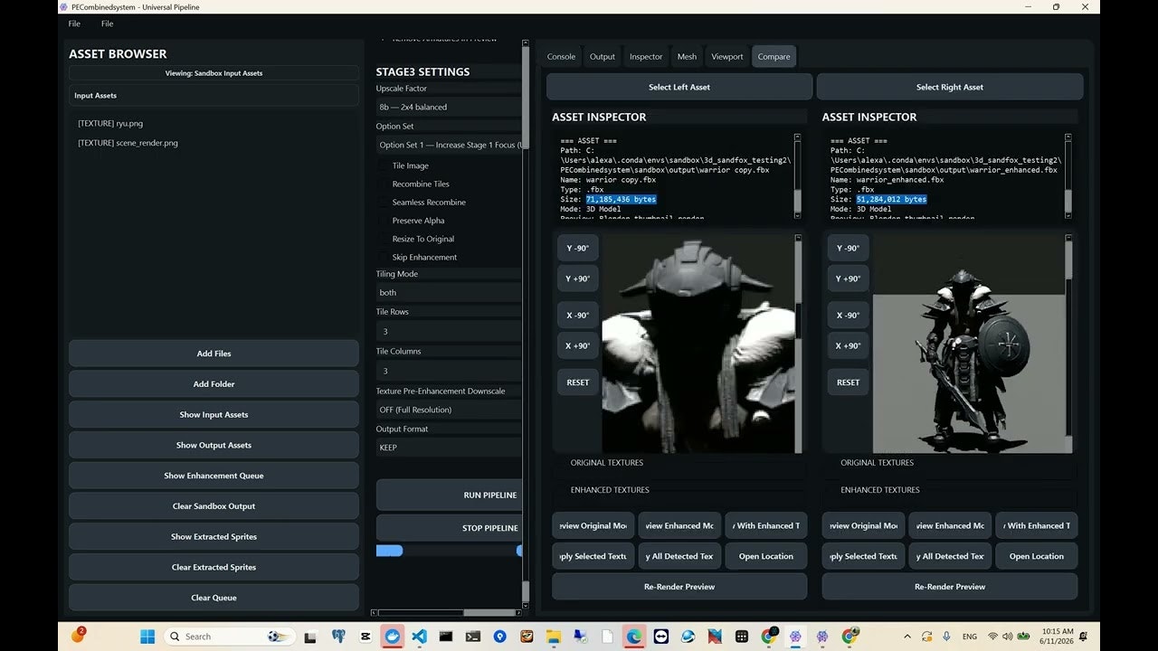Click the Clear Queue button
Viewport: 1158px width, 651px height.
(214, 598)
